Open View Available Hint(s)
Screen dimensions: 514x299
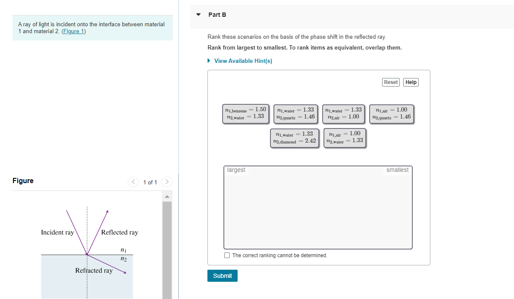click(x=243, y=61)
